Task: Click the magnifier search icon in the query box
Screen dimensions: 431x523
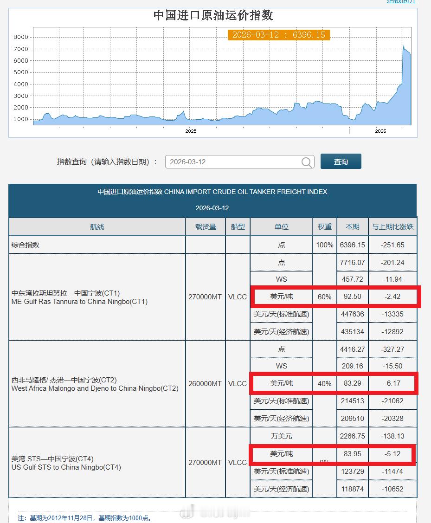Action: [306, 161]
